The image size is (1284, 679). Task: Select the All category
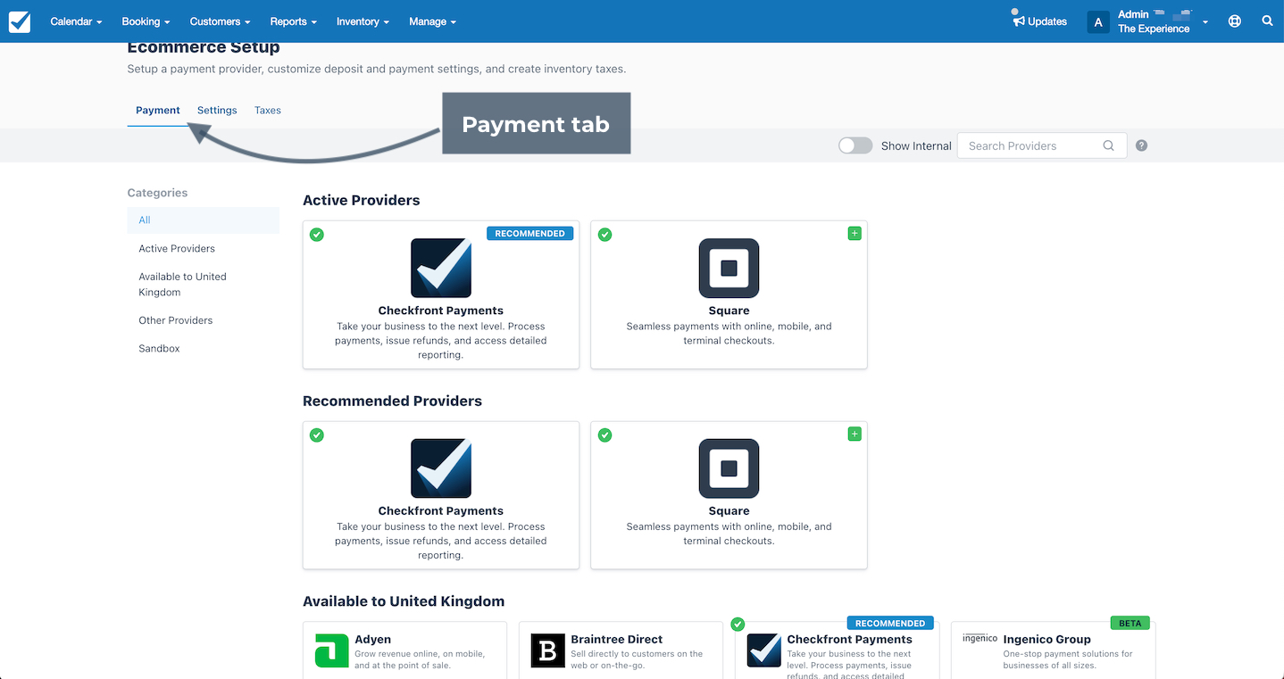tap(204, 220)
